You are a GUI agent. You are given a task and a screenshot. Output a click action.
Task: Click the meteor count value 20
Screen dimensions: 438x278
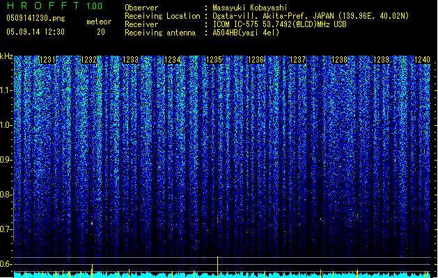(101, 32)
